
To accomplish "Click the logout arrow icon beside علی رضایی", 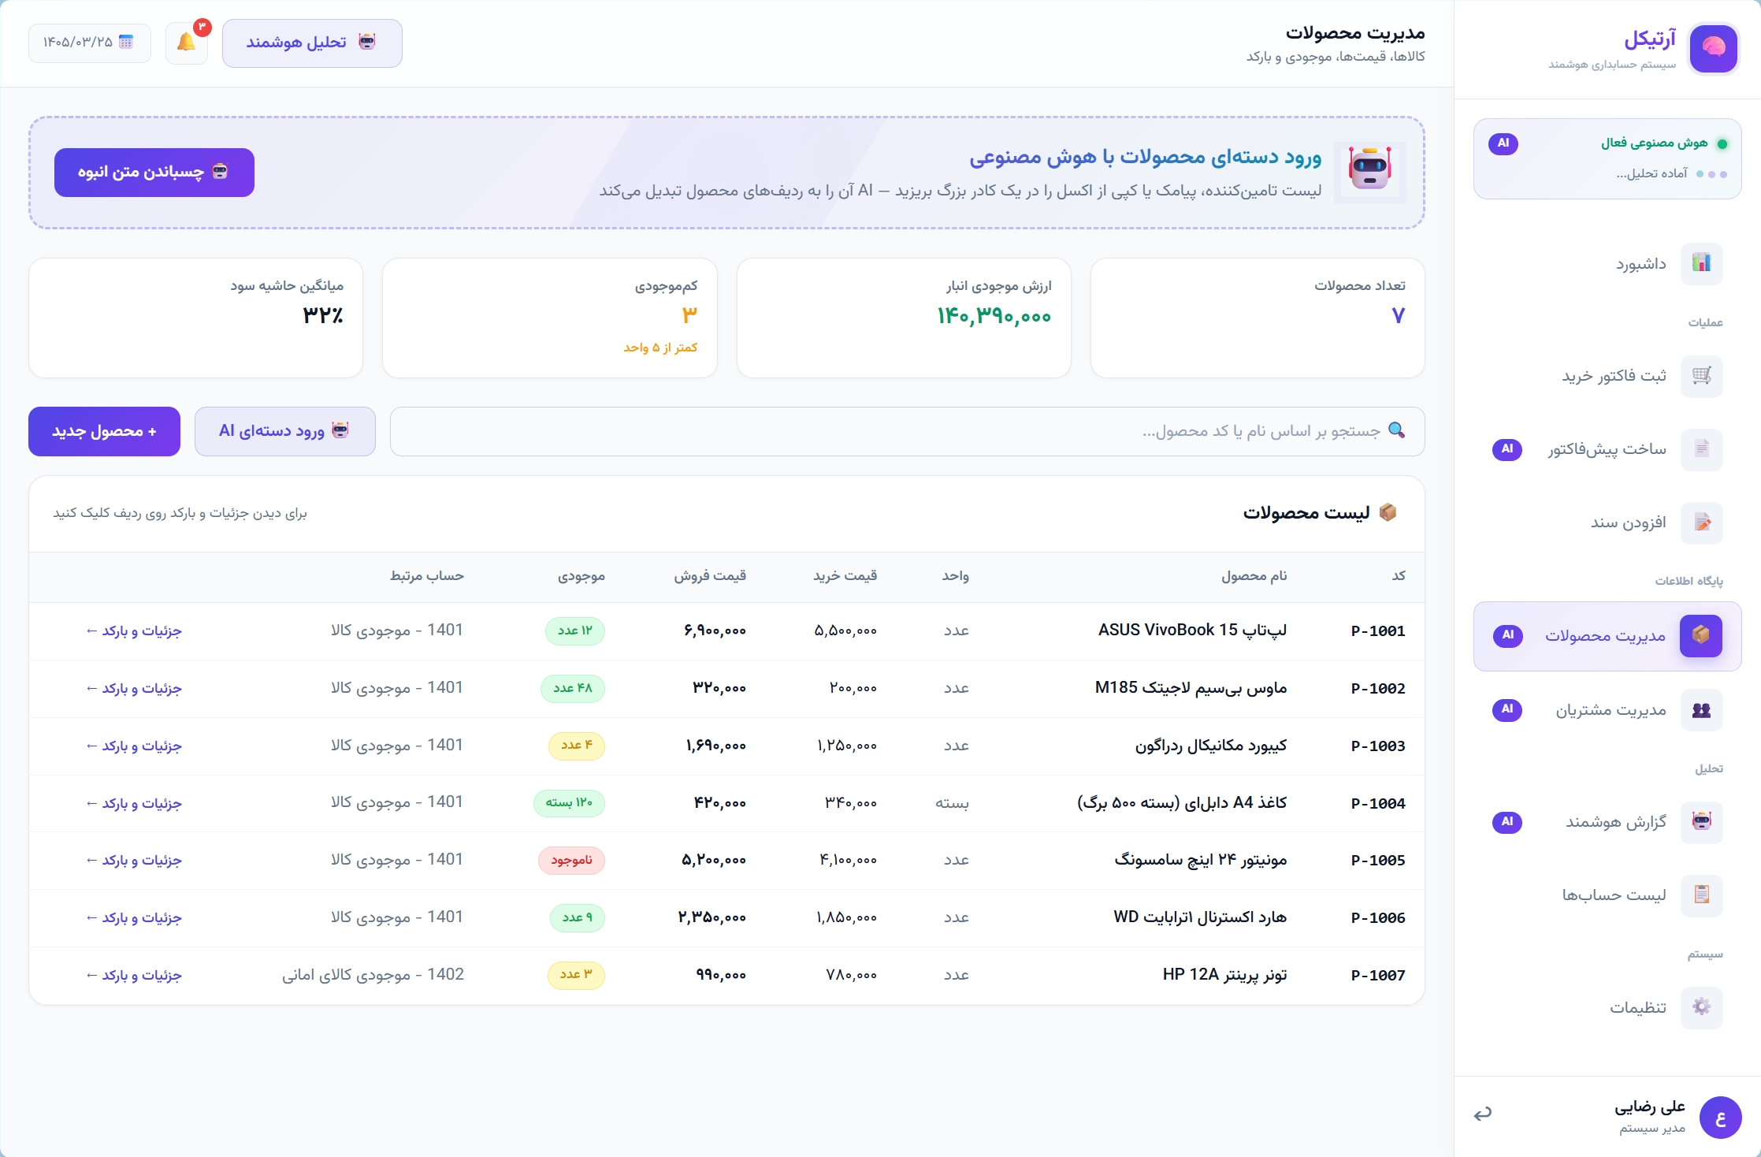I will pyautogui.click(x=1483, y=1114).
